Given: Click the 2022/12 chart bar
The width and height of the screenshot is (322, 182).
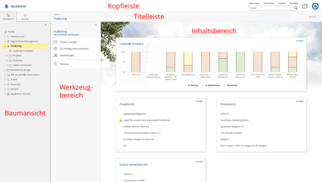Looking at the screenshot, I should (x=136, y=62).
